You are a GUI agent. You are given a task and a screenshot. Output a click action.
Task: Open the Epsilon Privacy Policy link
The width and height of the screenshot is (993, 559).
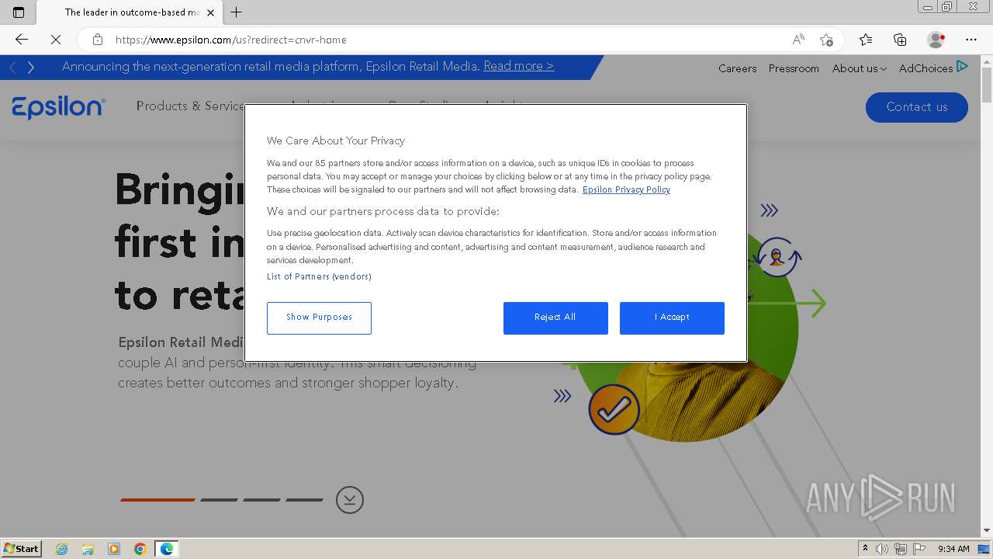click(x=626, y=189)
